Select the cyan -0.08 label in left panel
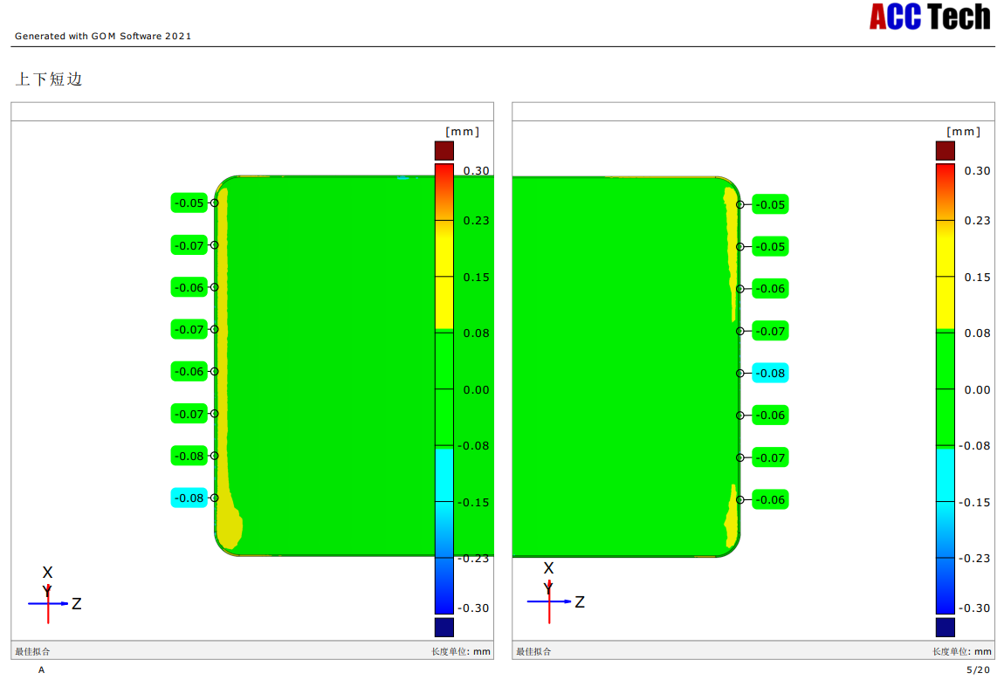 [189, 498]
